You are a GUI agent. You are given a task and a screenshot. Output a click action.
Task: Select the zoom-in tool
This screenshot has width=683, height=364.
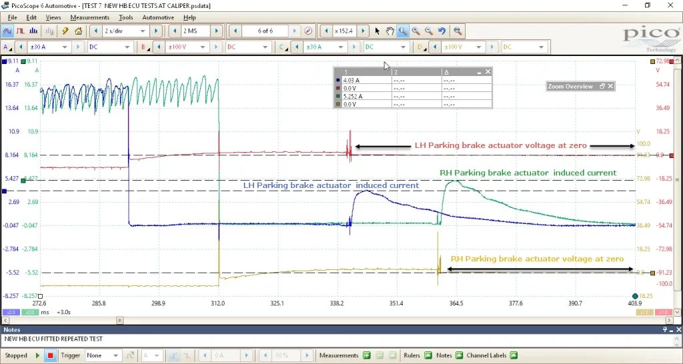[416, 31]
